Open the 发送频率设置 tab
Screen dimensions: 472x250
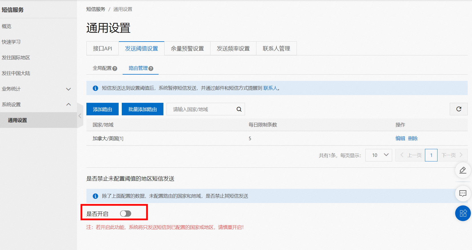[x=233, y=48]
